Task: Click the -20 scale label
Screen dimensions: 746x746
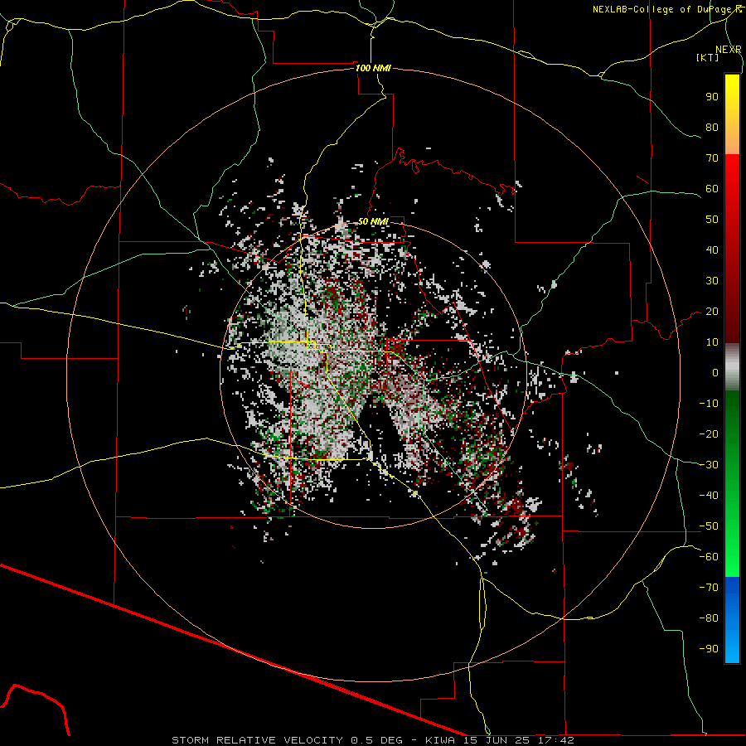Action: [709, 434]
